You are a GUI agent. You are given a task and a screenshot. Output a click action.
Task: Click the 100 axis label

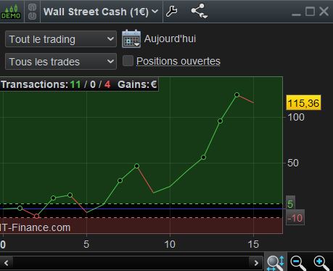click(296, 117)
